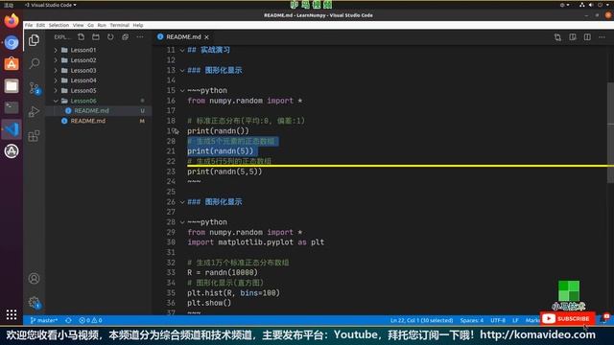Open Terminal from the dock
This screenshot has height=345, width=614.
click(12, 107)
